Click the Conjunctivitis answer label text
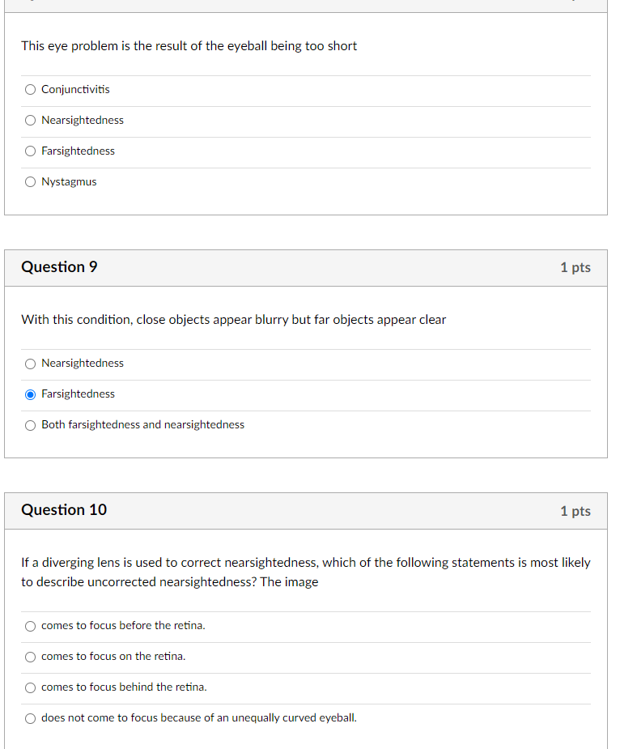 [75, 89]
